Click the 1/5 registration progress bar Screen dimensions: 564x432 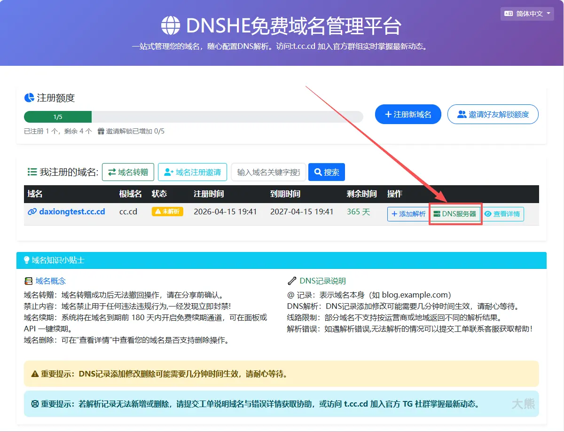pyautogui.click(x=58, y=117)
